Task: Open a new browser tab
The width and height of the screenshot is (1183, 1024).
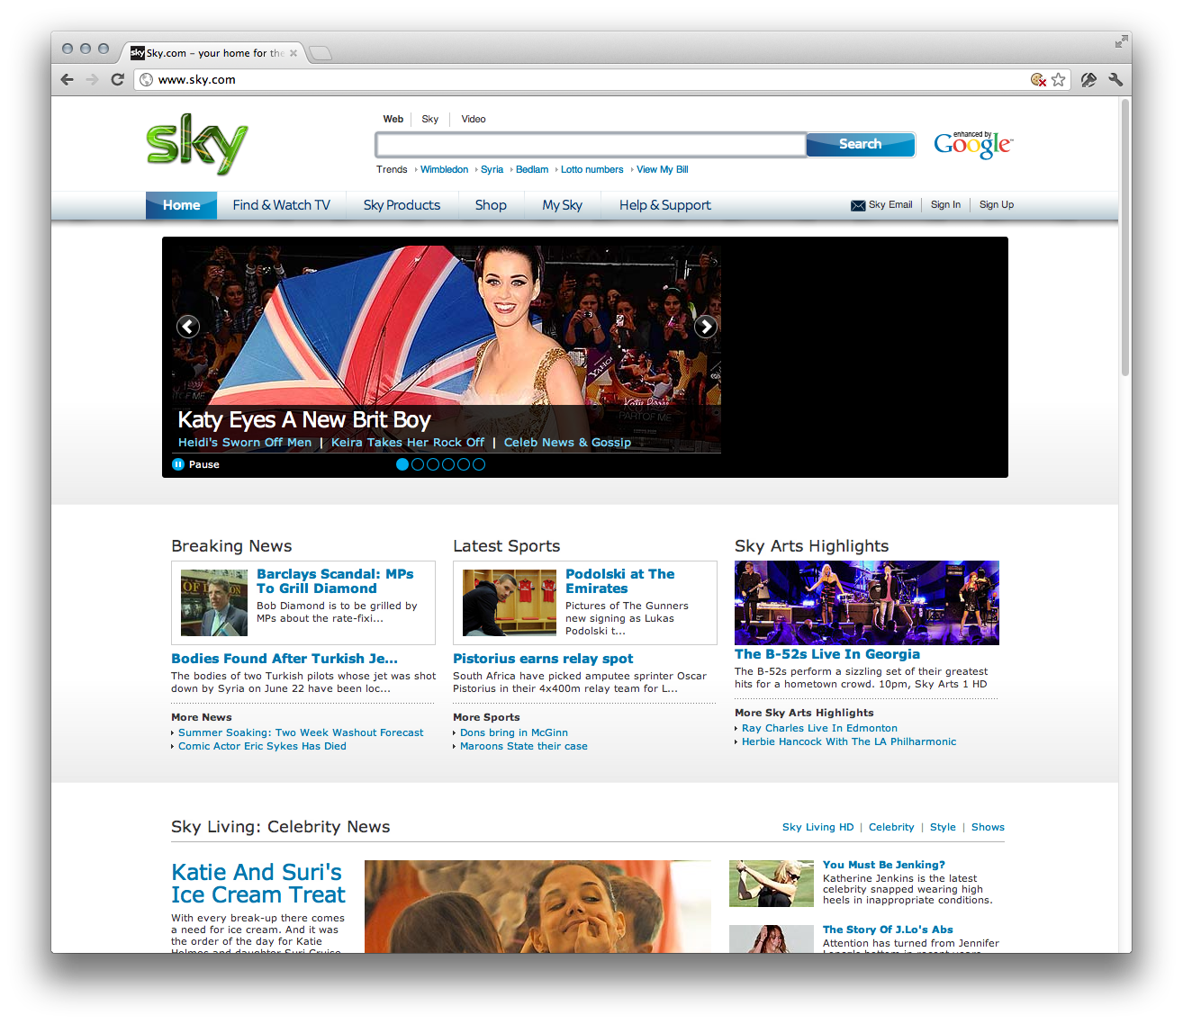Action: (x=321, y=53)
